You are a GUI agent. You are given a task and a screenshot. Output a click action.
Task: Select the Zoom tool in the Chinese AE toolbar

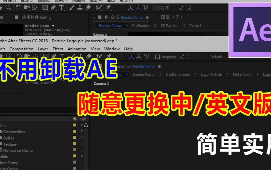point(8,8)
